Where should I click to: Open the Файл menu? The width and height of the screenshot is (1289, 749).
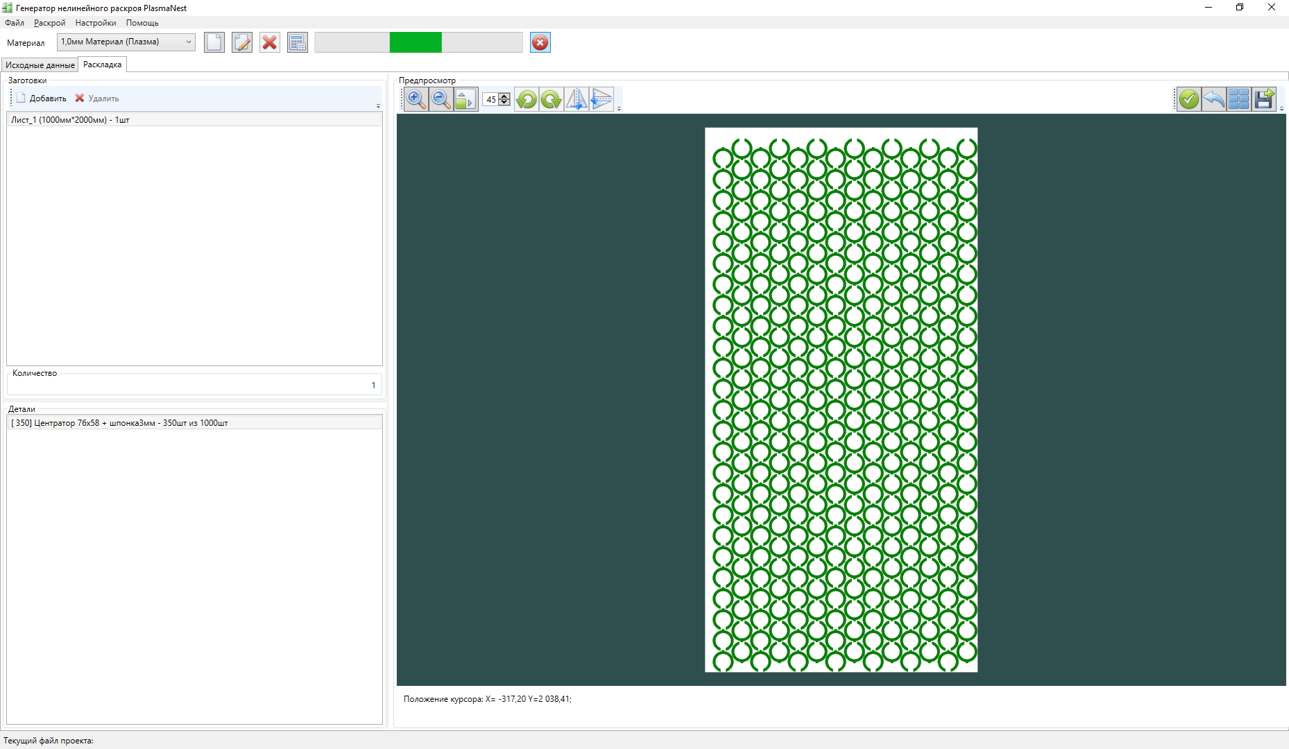tap(15, 23)
